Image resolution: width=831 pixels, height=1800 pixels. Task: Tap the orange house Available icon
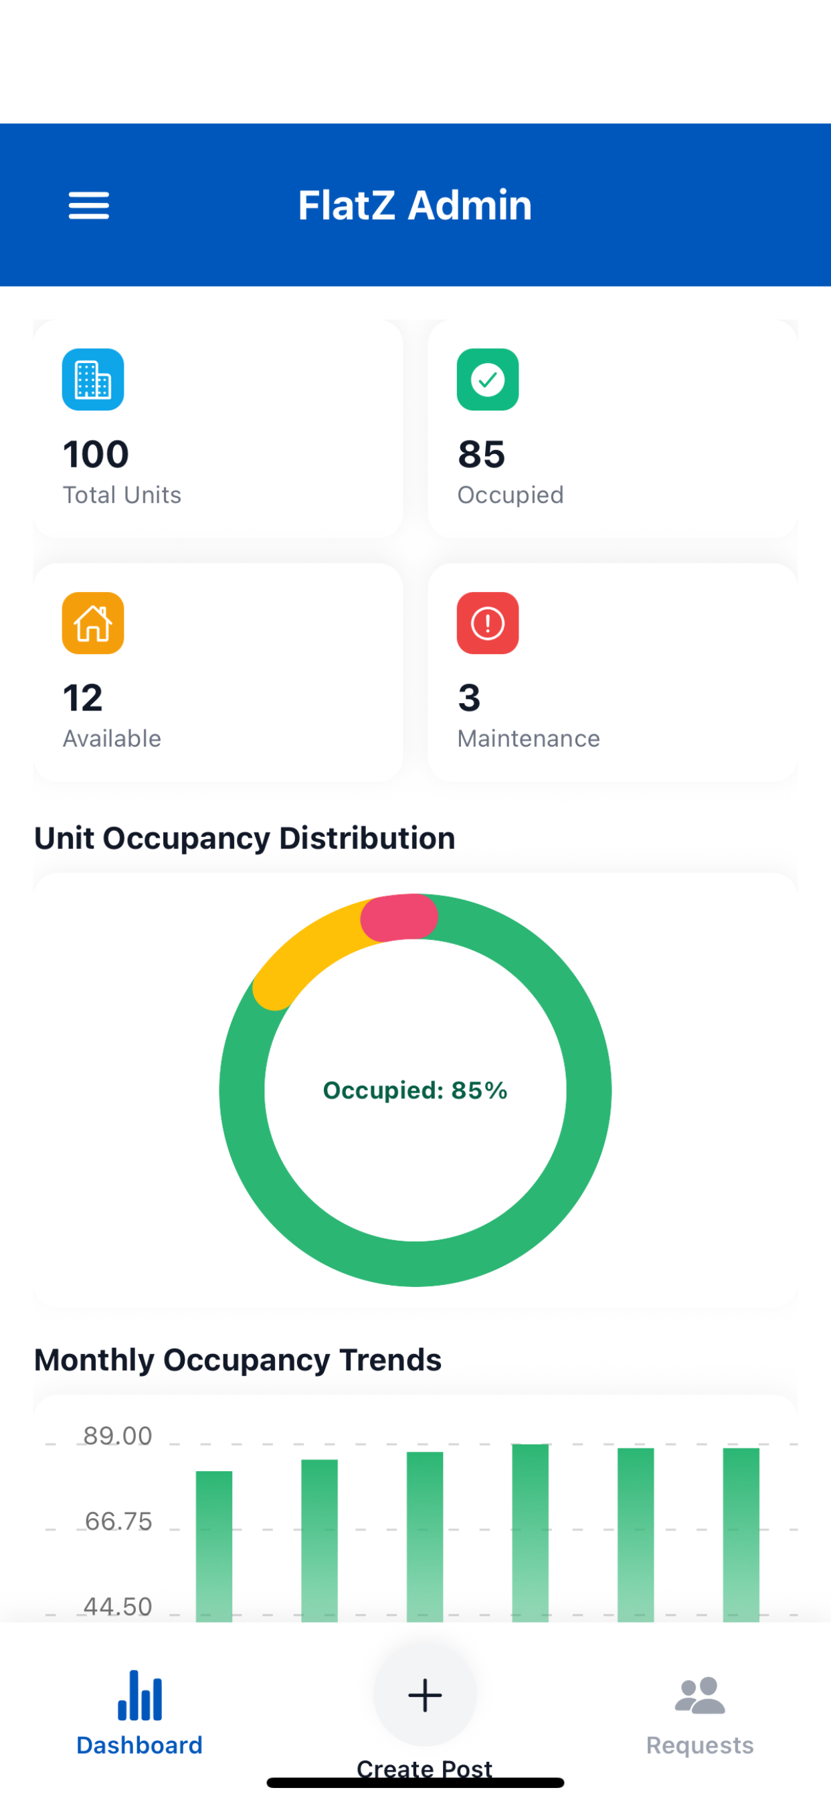coord(93,623)
